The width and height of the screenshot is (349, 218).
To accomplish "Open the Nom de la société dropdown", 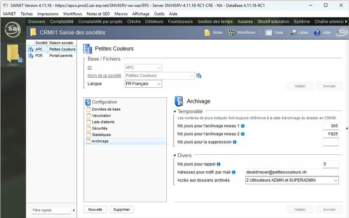I will point(192,76).
